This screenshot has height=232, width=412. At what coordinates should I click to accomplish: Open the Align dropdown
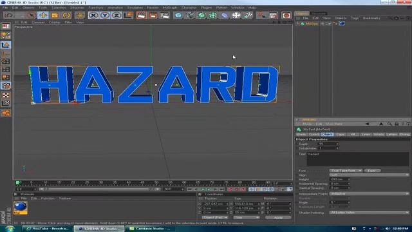click(x=369, y=175)
